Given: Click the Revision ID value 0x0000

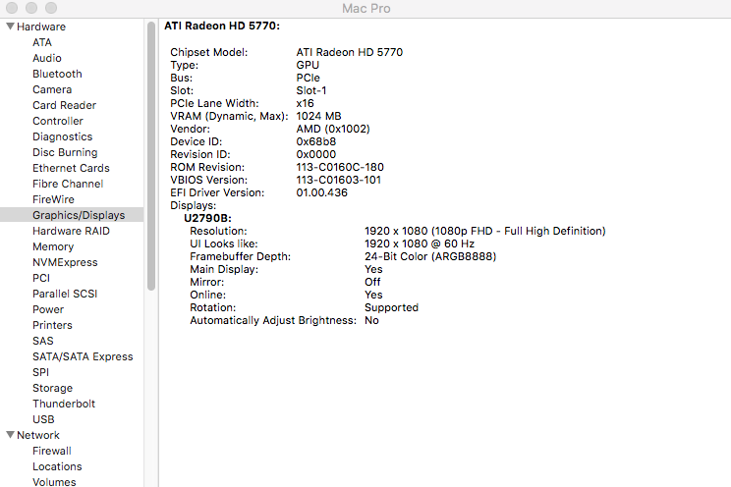Looking at the screenshot, I should [315, 154].
